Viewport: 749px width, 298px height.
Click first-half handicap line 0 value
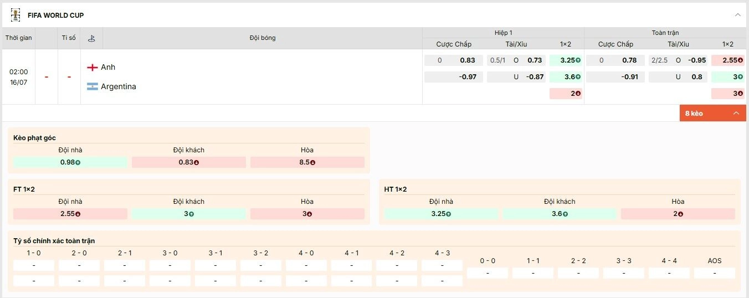[x=440, y=60]
